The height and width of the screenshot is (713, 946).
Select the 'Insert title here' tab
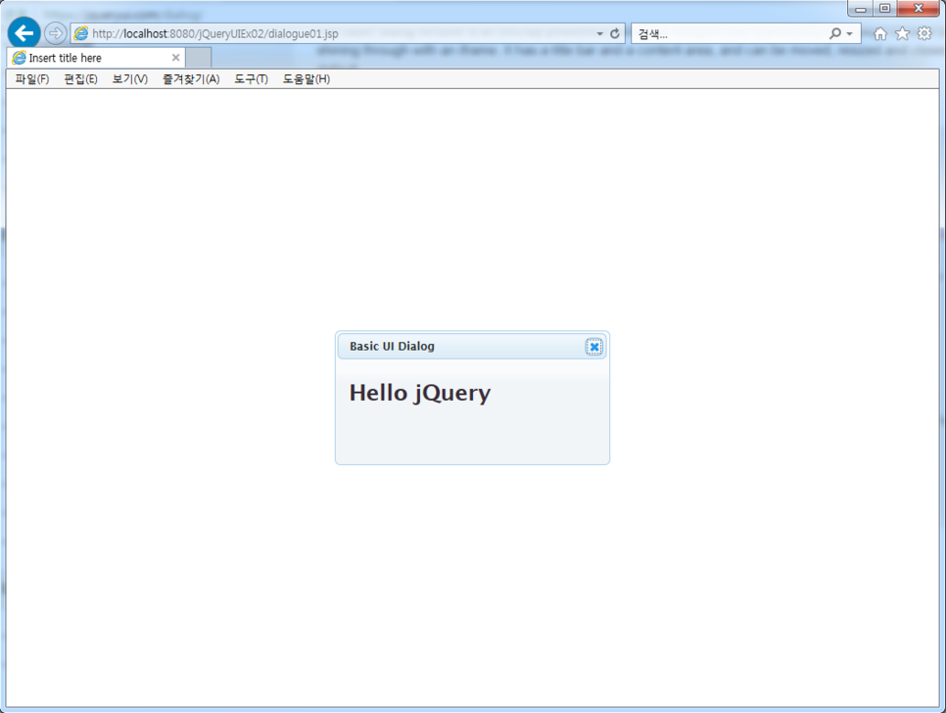[x=97, y=58]
